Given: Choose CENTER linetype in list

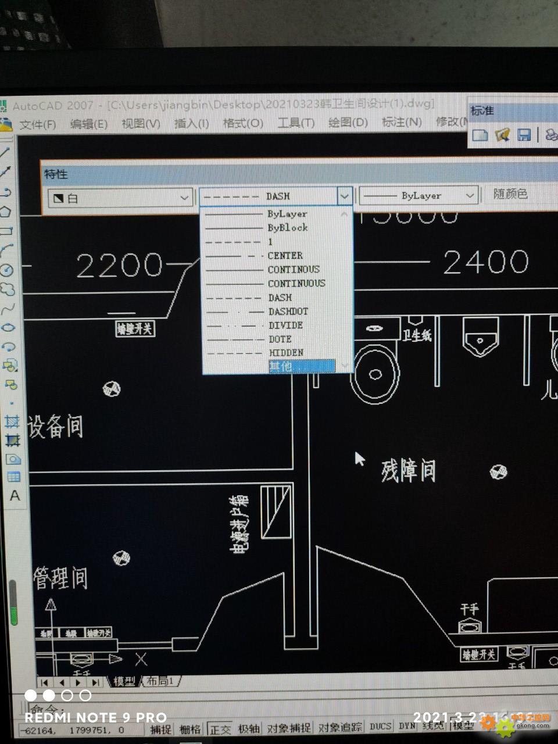Looking at the screenshot, I should click(x=272, y=256).
